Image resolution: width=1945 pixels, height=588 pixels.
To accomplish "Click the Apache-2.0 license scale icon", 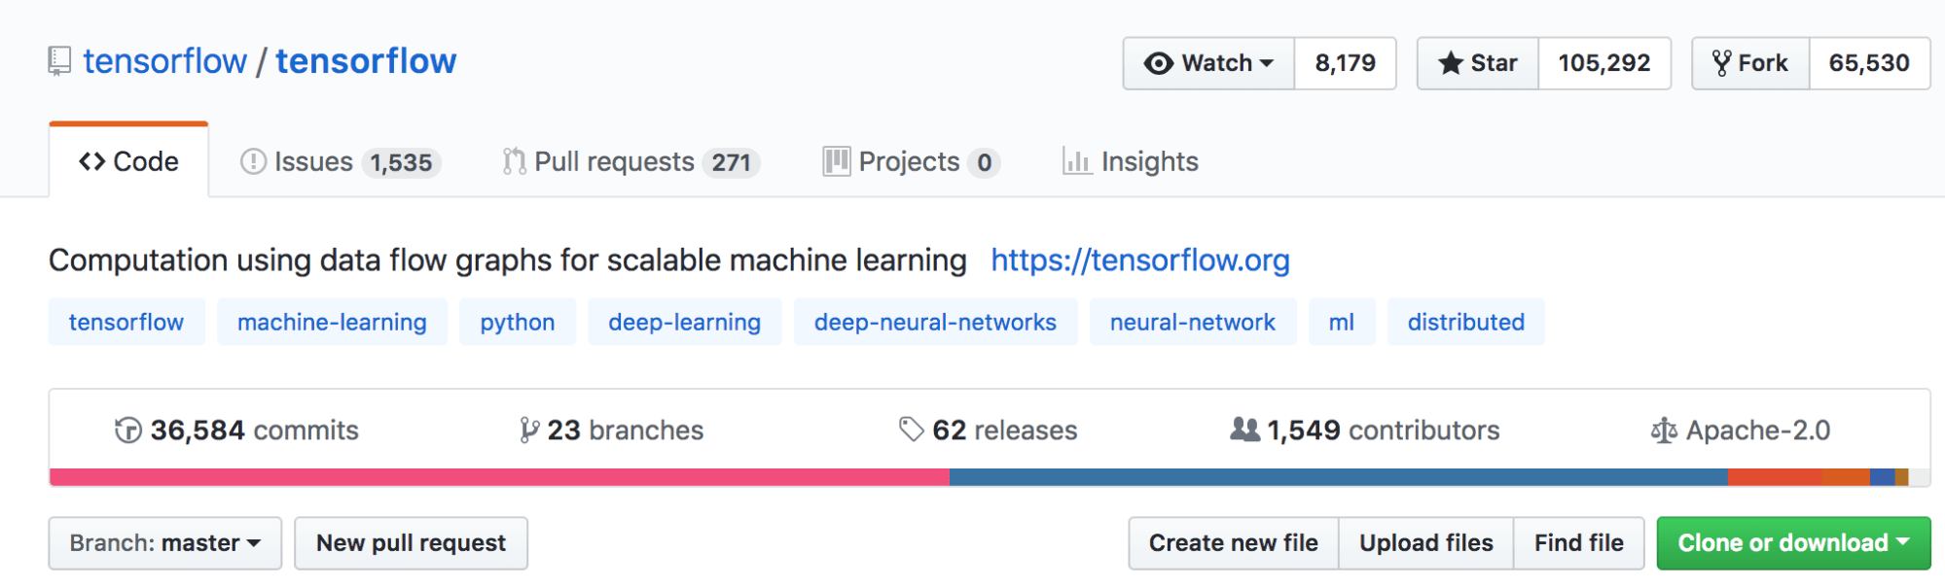I will pyautogui.click(x=1664, y=430).
